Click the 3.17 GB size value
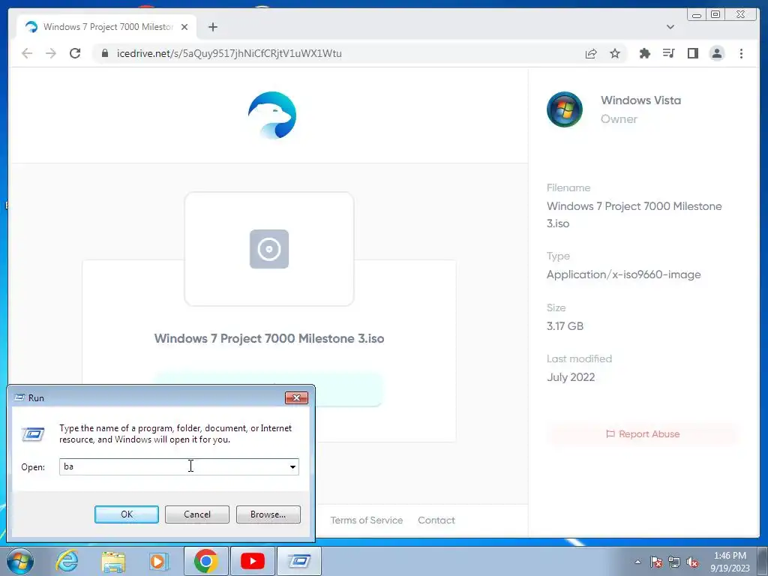Image resolution: width=768 pixels, height=576 pixels. pos(565,326)
